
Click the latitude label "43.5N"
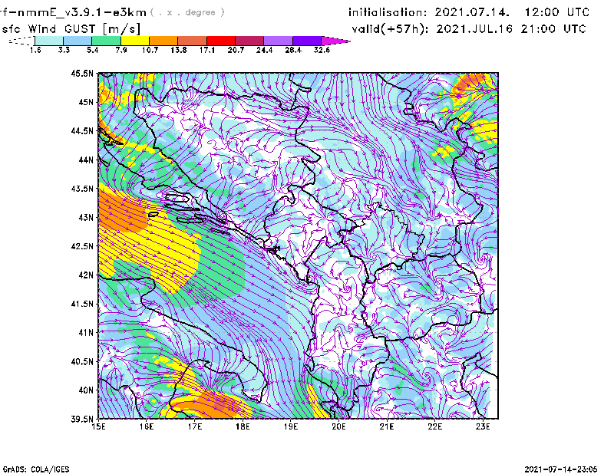[82, 189]
